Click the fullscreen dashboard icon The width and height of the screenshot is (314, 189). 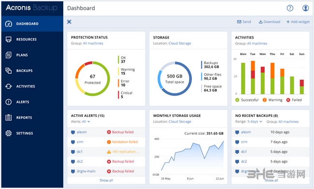tap(69, 22)
